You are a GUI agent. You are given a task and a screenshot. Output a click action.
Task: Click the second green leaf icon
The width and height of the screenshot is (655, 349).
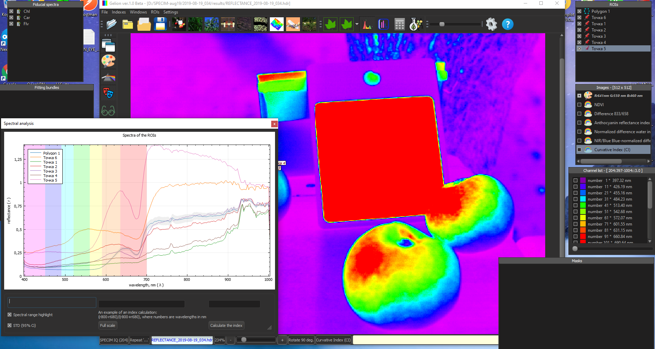coord(346,24)
